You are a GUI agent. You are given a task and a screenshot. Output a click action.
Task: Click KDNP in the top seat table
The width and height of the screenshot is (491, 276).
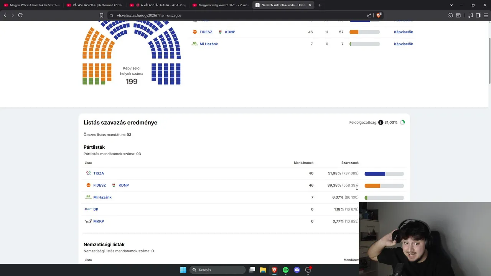pos(230,32)
